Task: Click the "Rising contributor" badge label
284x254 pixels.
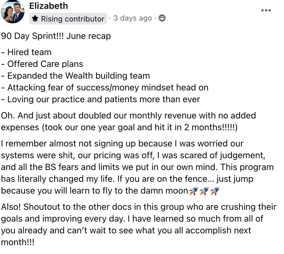Action: tap(72, 19)
